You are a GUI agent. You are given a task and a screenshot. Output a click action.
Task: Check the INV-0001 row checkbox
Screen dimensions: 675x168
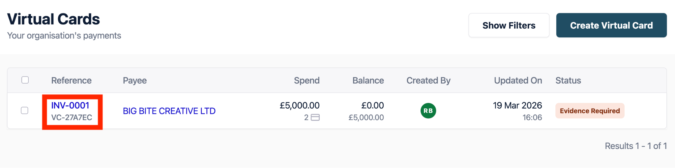pyautogui.click(x=25, y=111)
